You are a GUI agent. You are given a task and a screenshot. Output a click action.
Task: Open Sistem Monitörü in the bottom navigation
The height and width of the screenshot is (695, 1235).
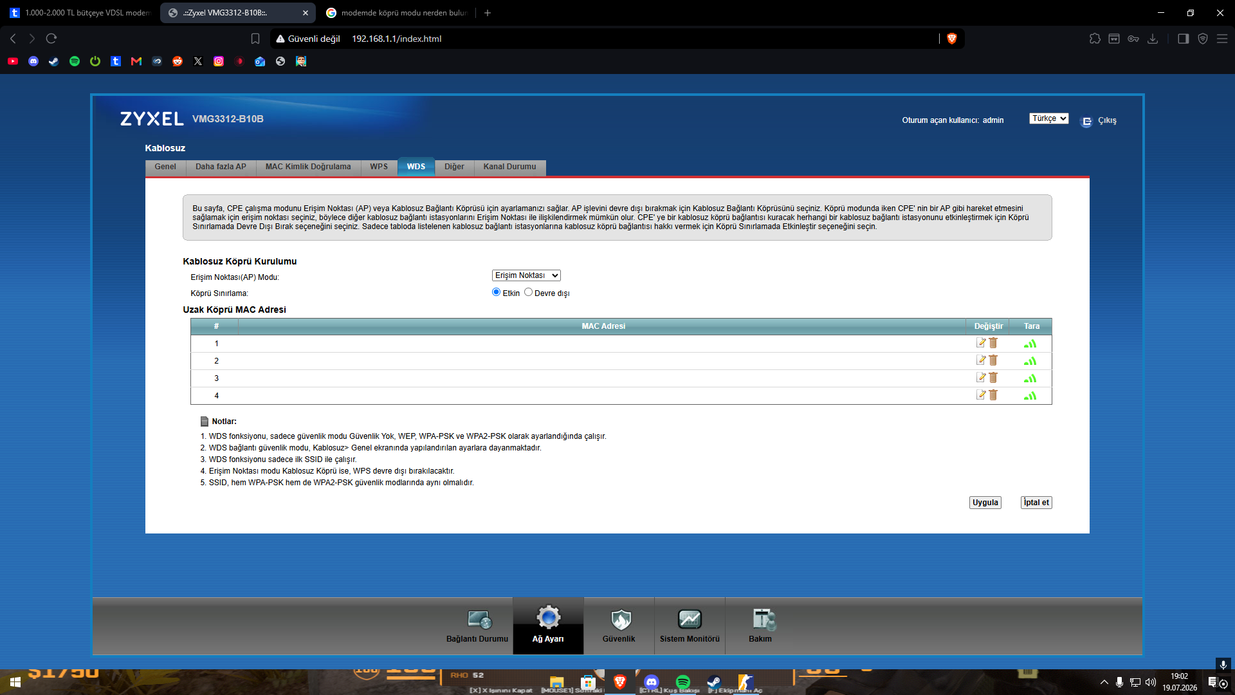[690, 625]
